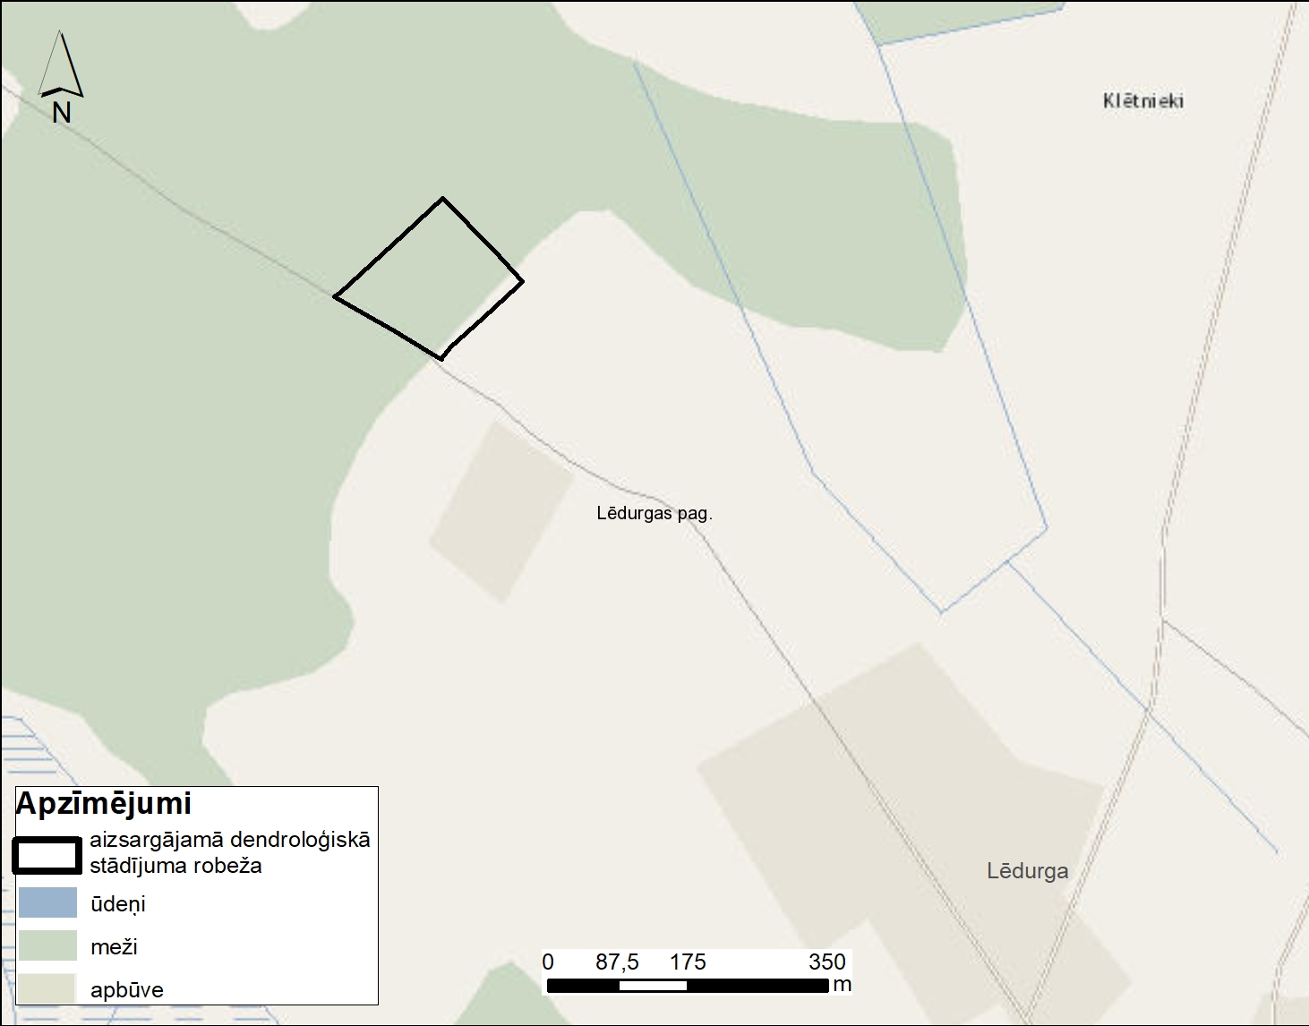Click the 87,5 value on scale bar
The width and height of the screenshot is (1309, 1026).
[x=617, y=962]
